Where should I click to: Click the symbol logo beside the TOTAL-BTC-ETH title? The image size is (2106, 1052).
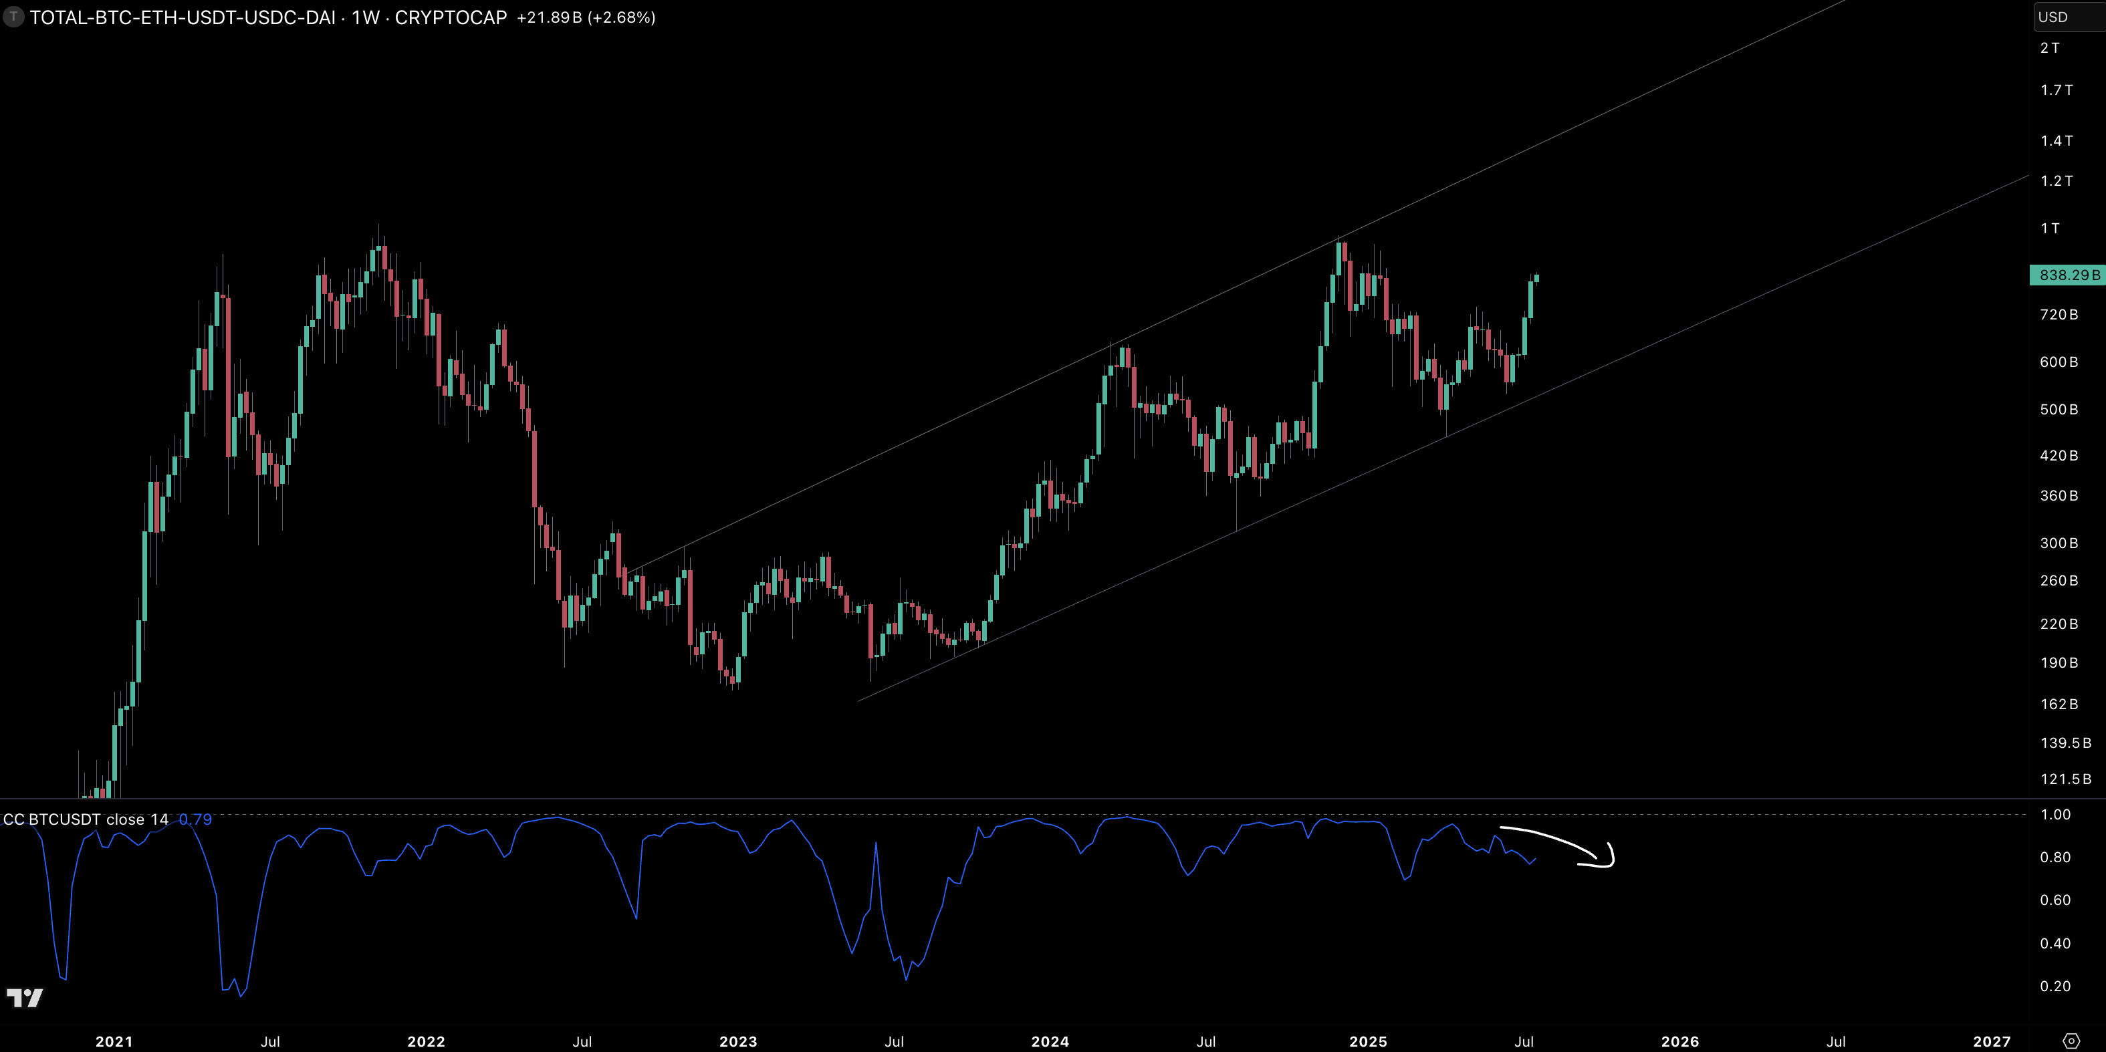click(x=13, y=17)
